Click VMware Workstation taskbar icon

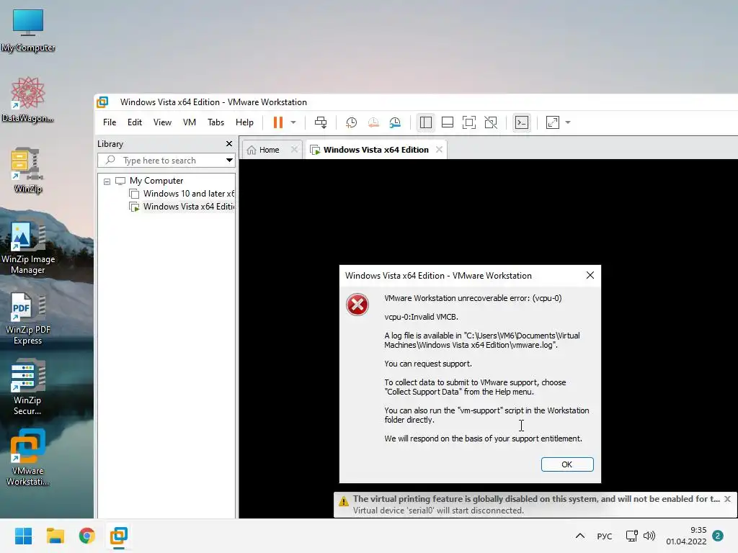click(119, 536)
